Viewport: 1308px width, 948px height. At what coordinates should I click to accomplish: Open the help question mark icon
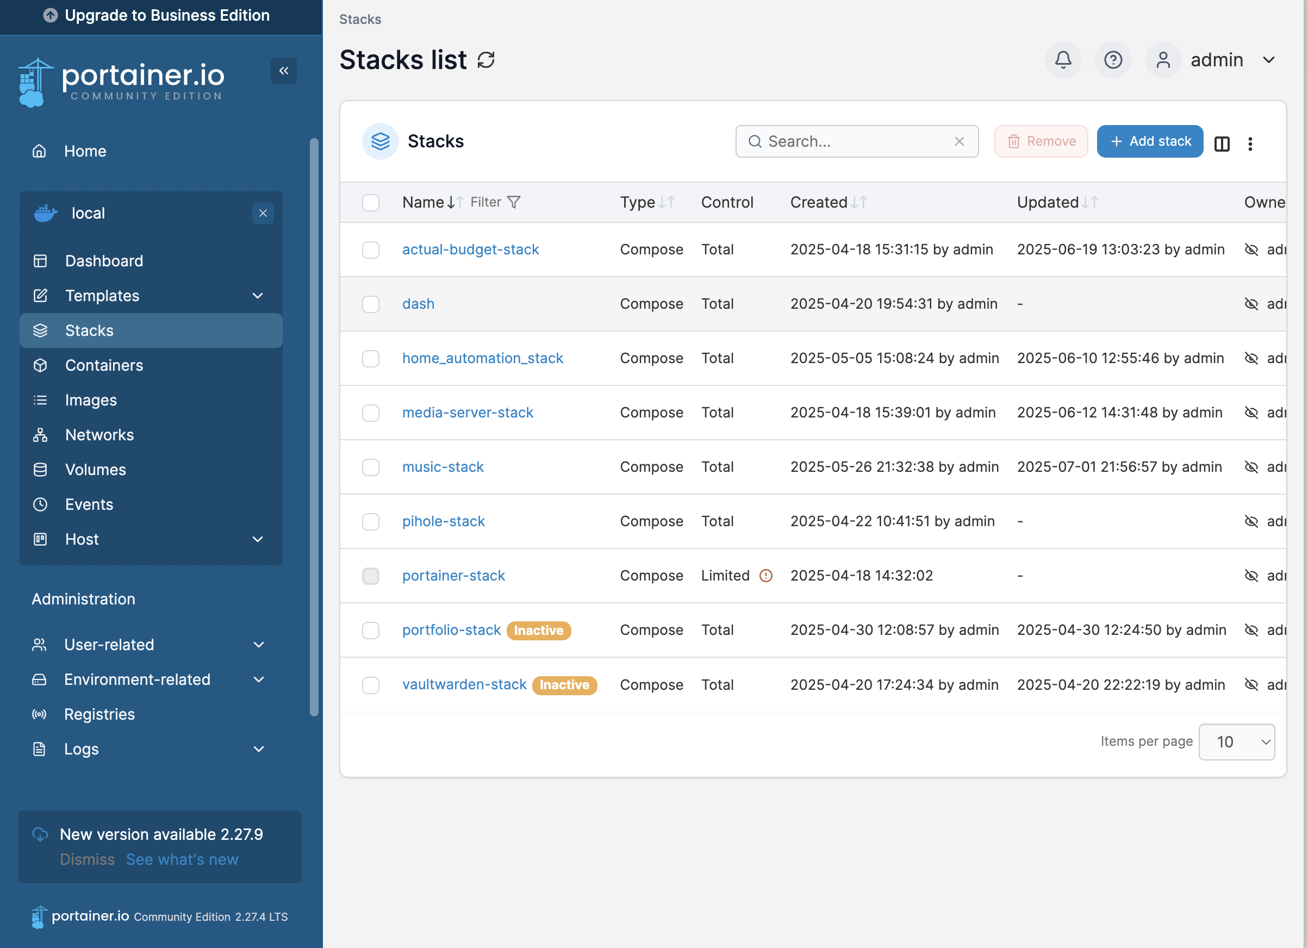pos(1112,60)
